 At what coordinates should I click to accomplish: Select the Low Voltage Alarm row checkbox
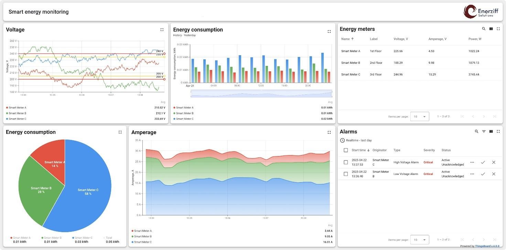click(346, 174)
